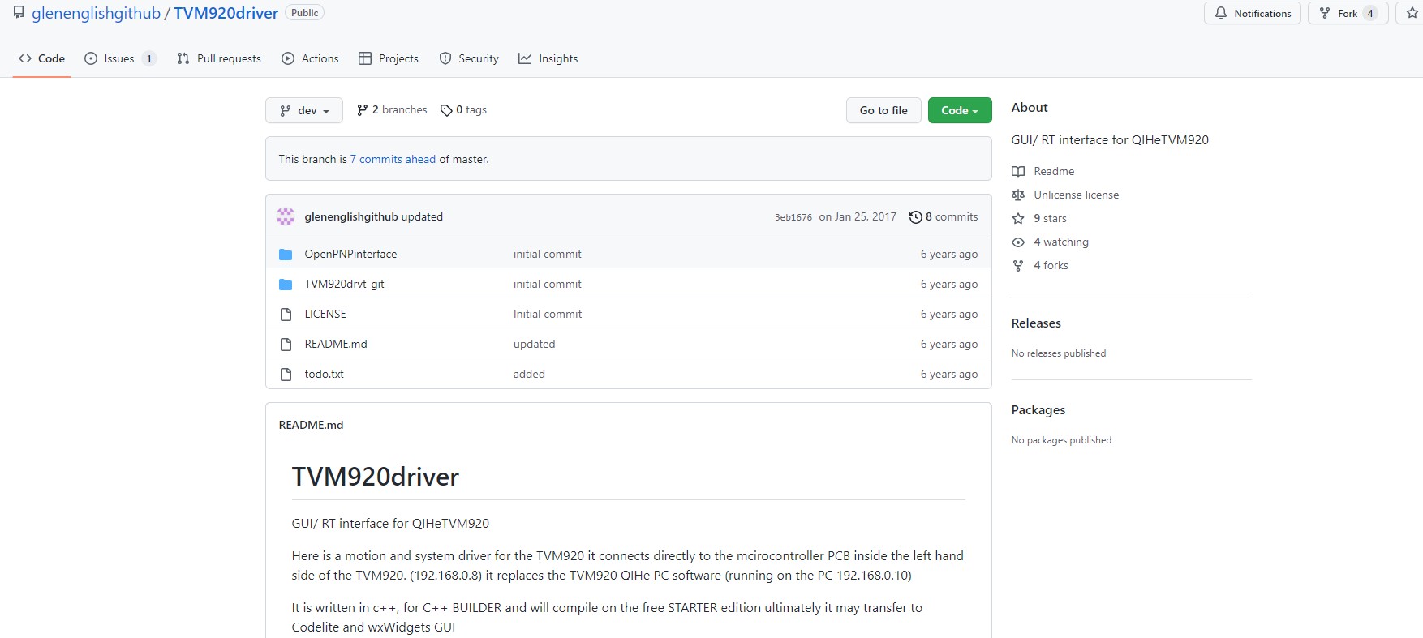
Task: Click the OpenPNPinterface folder icon
Action: pos(286,255)
